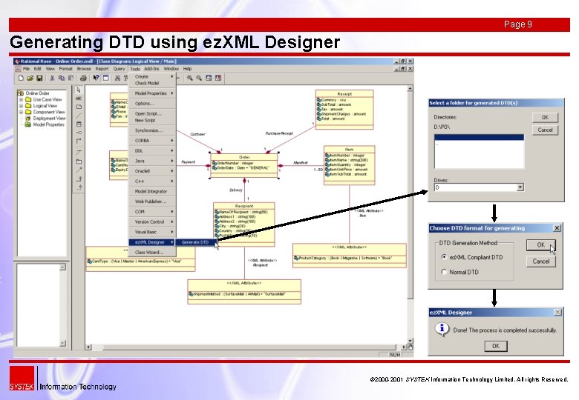Image resolution: width=579 pixels, height=400 pixels.
Task: Click the Cut scissors toolbar icon
Action: 52,78
